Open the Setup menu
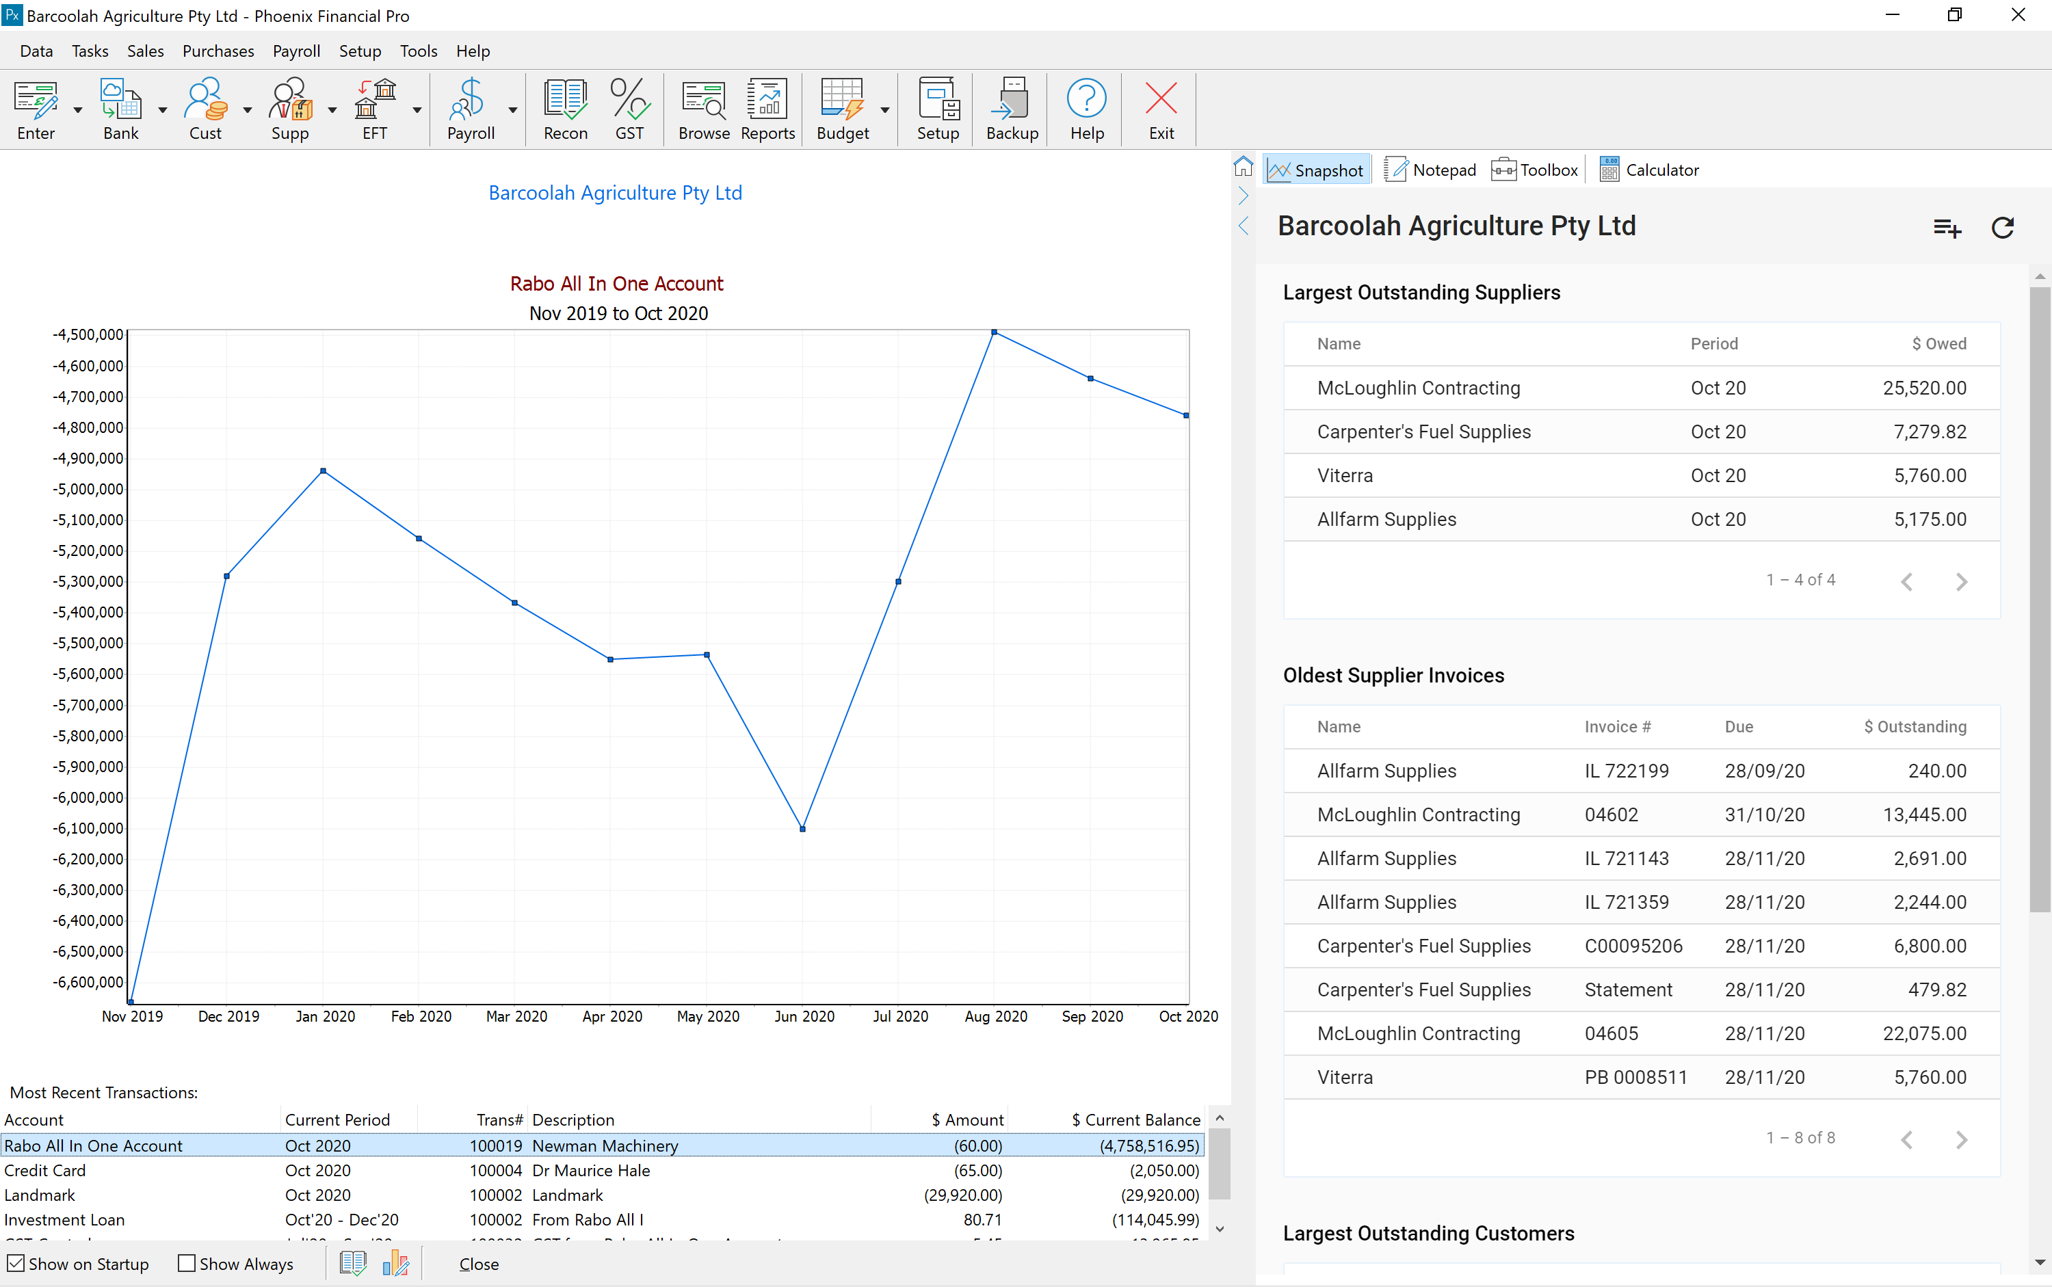Image resolution: width=2052 pixels, height=1287 pixels. (x=359, y=51)
